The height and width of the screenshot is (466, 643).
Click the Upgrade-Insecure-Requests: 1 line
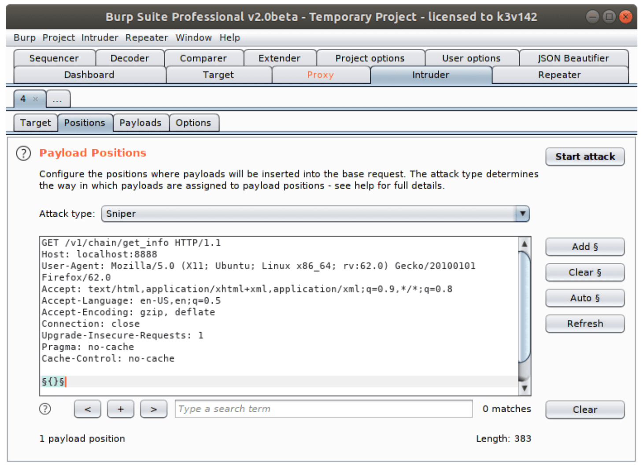pos(122,336)
